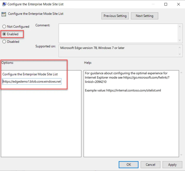Click the 'Options:' label

pyautogui.click(x=7, y=63)
